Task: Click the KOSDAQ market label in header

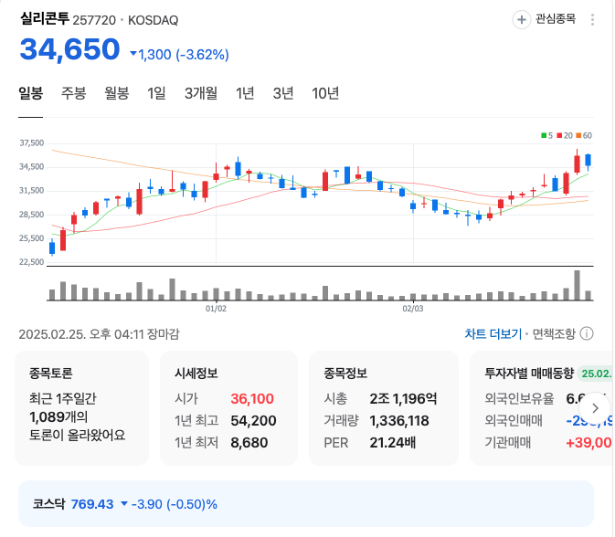Action: [153, 20]
